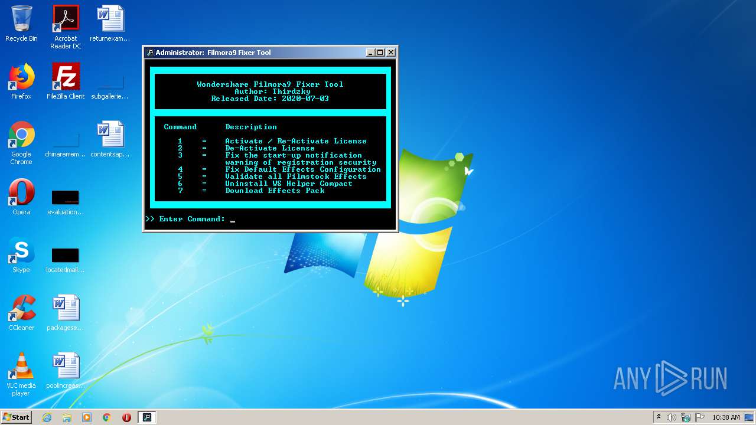Launch CCleaner desktop shortcut
Viewport: 756px width, 425px height.
click(21, 313)
